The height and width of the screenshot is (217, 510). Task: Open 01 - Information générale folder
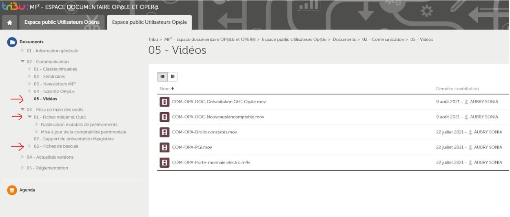pyautogui.click(x=52, y=51)
